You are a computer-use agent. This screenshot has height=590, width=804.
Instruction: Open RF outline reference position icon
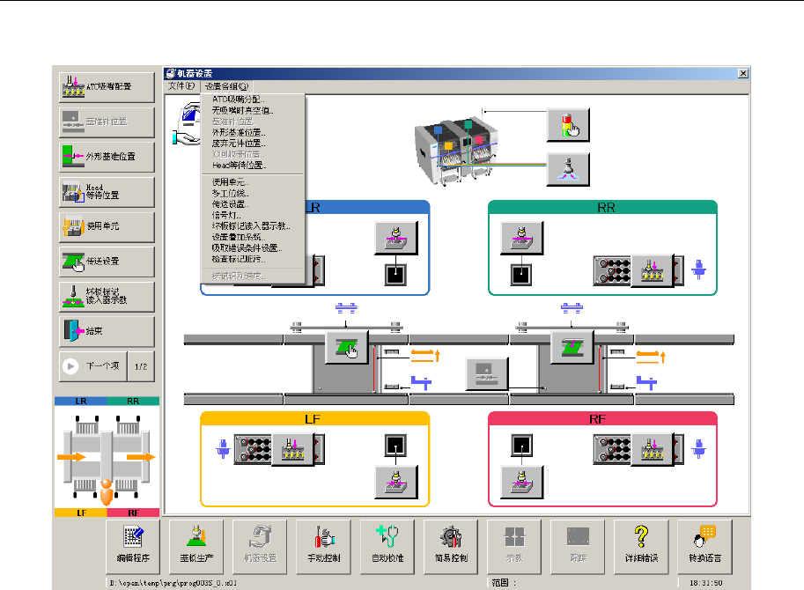point(522,482)
